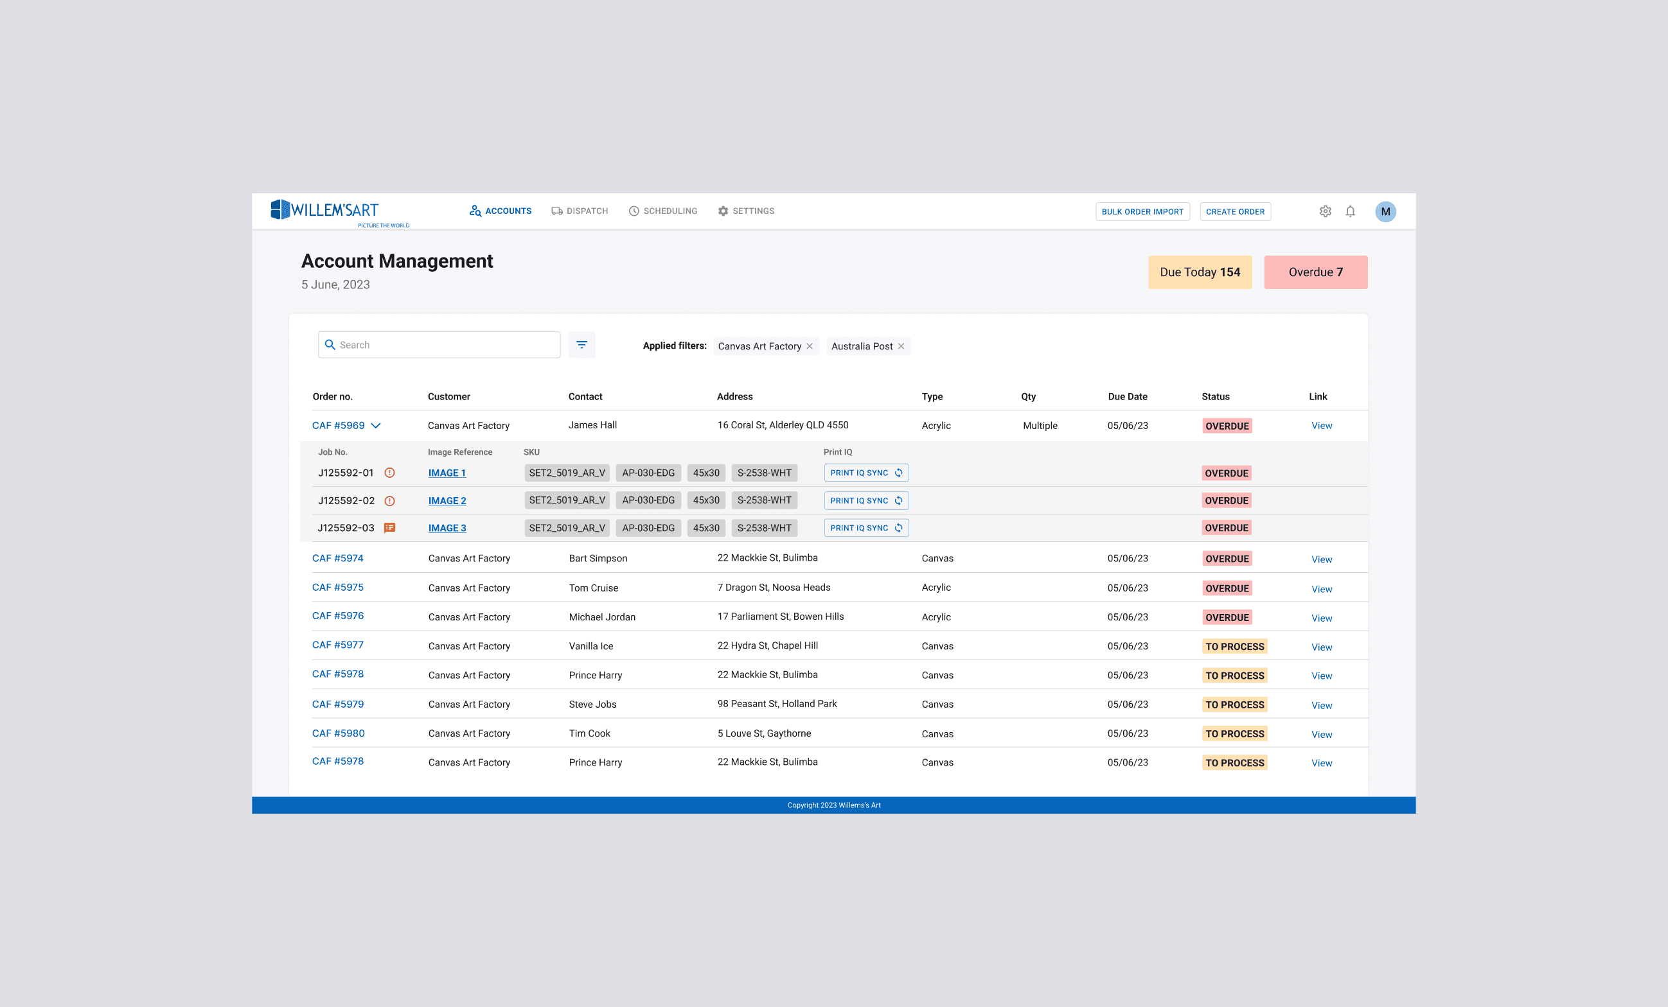Open order CAF #5975 link

pos(337,588)
